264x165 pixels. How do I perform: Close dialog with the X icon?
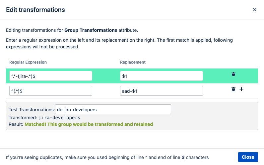[x=255, y=10]
